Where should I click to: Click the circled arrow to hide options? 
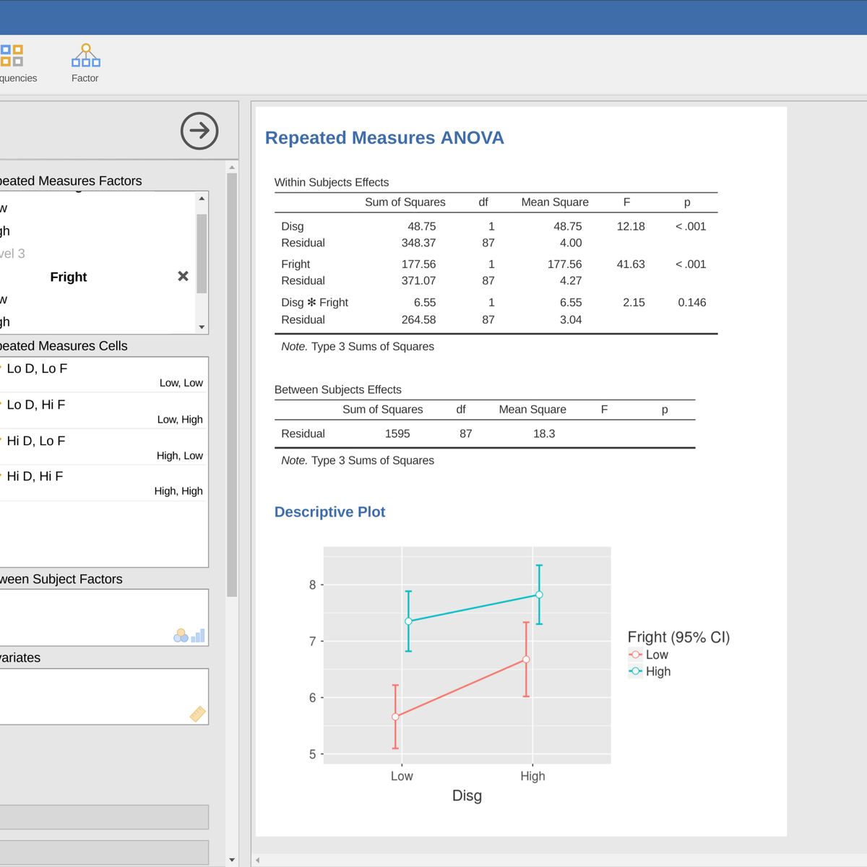click(x=199, y=131)
